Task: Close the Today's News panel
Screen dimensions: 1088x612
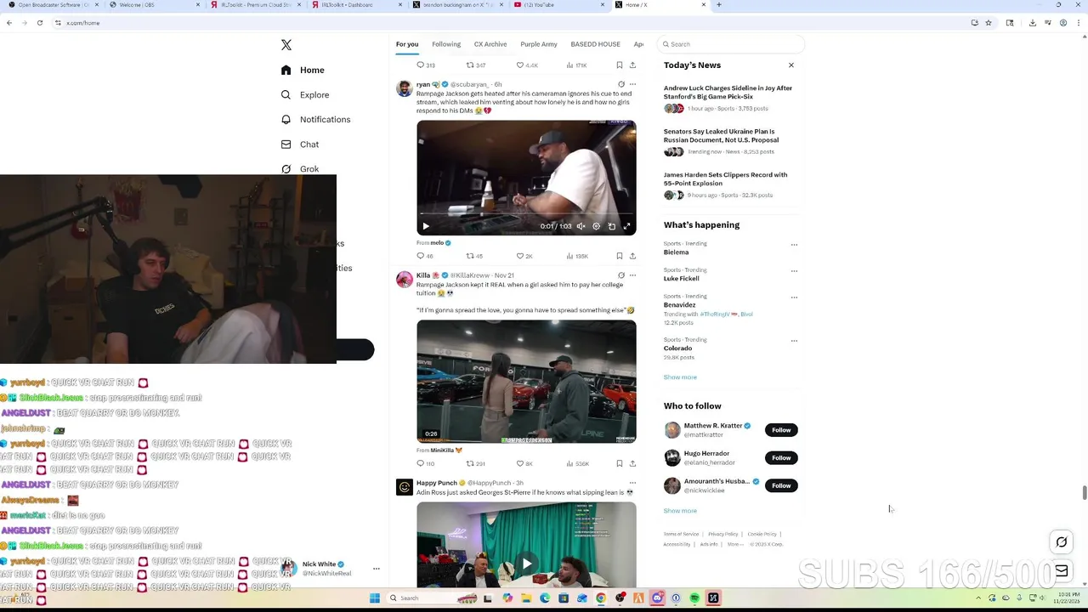Action: coord(791,65)
